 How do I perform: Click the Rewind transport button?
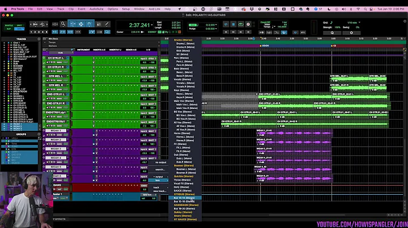pyautogui.click(x=233, y=32)
